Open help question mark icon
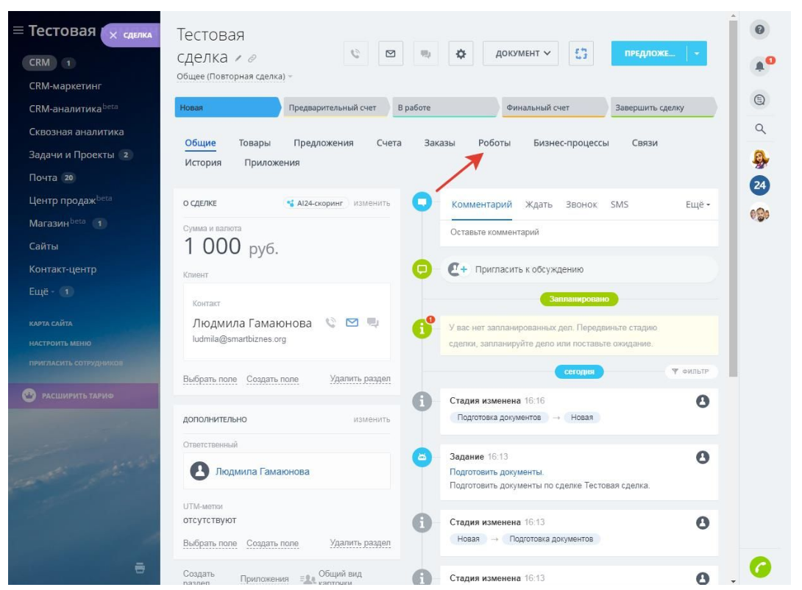Viewport: 802px width, 590px height. click(759, 29)
